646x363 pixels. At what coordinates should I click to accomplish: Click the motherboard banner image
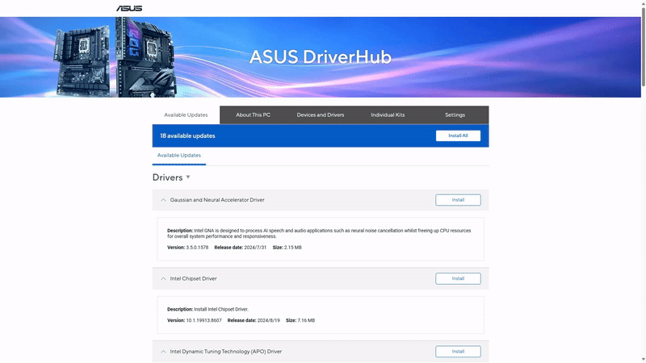pyautogui.click(x=115, y=57)
